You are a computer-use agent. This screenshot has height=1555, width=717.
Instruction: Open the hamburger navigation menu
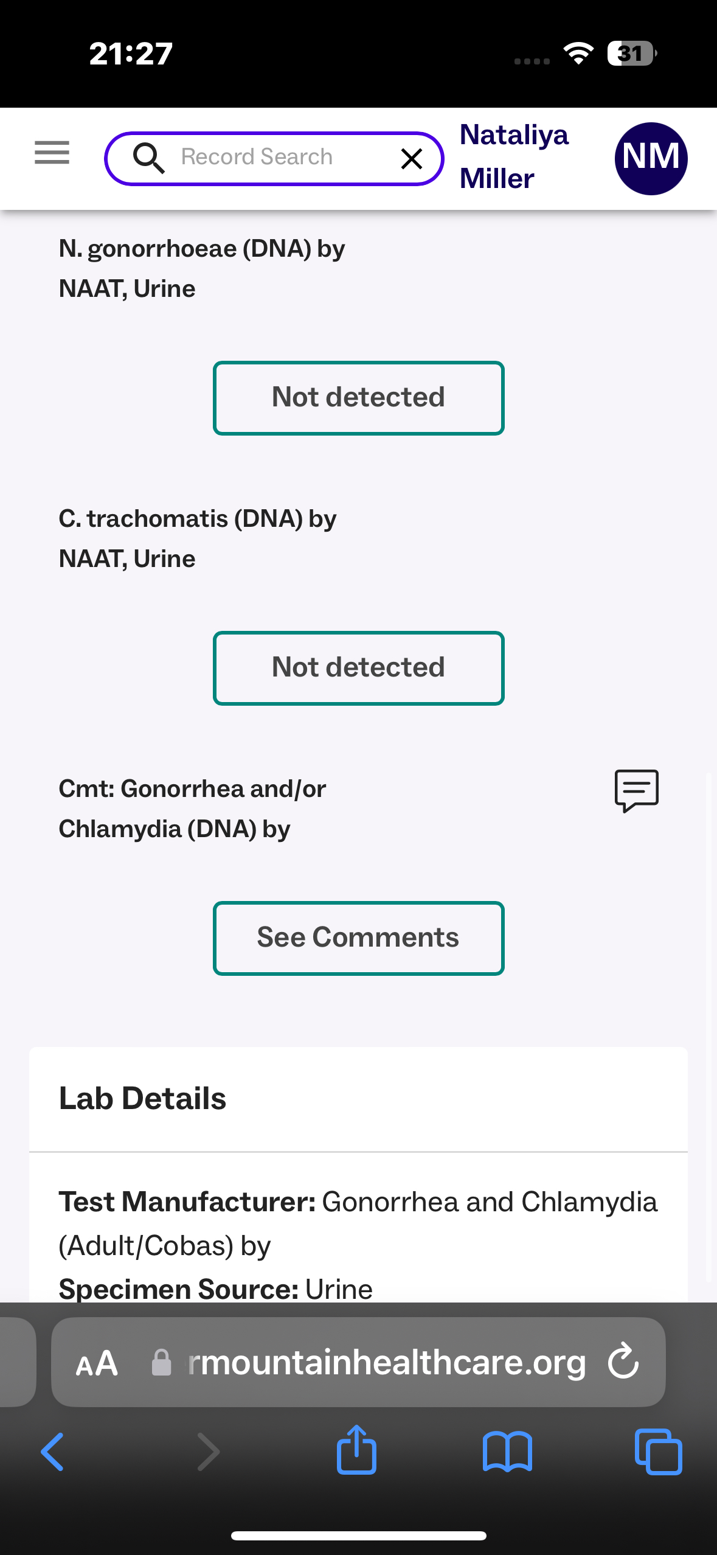pyautogui.click(x=52, y=152)
